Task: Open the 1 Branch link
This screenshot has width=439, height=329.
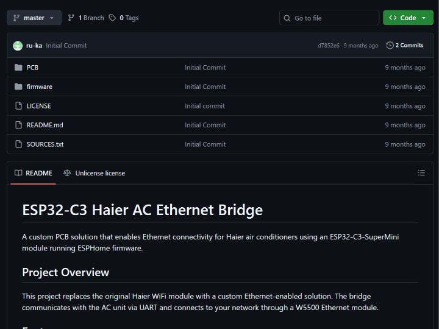Action: click(86, 18)
